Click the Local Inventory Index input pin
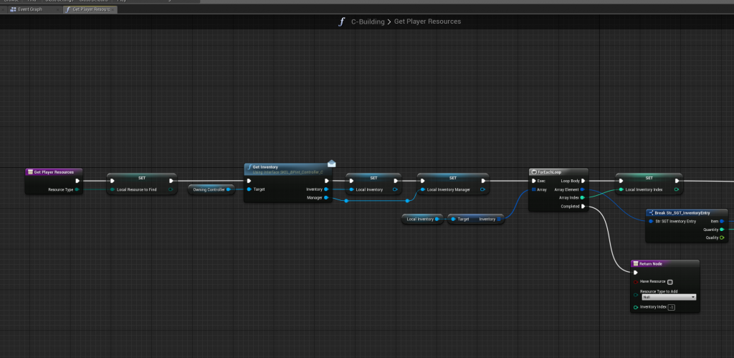Viewport: 734px width, 358px height. coord(621,190)
